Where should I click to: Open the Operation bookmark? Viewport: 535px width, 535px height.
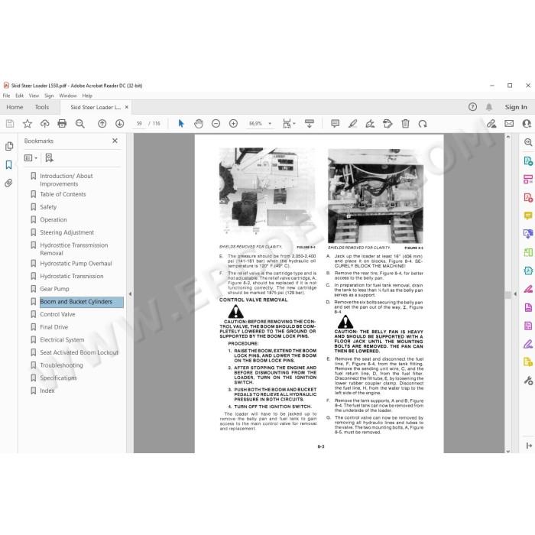coord(53,219)
